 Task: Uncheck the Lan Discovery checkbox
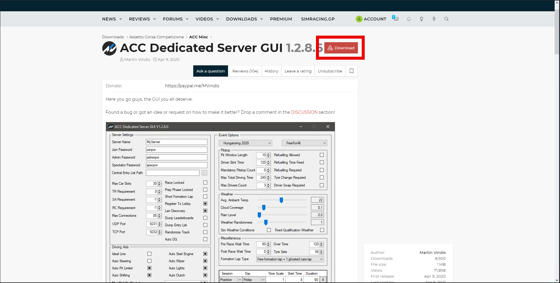pyautogui.click(x=205, y=211)
